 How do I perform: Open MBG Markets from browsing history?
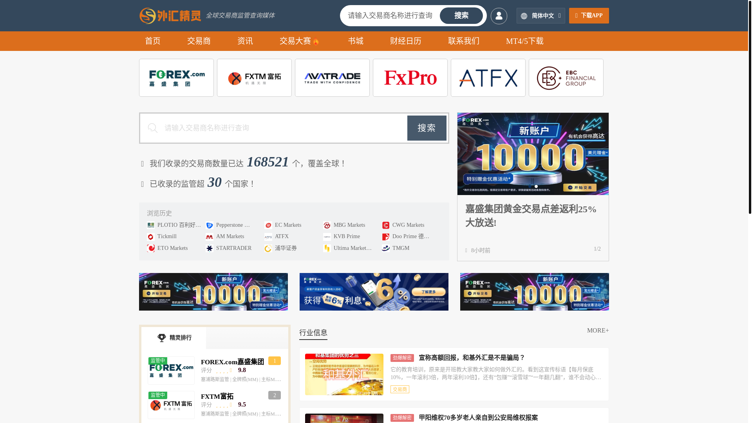point(344,225)
